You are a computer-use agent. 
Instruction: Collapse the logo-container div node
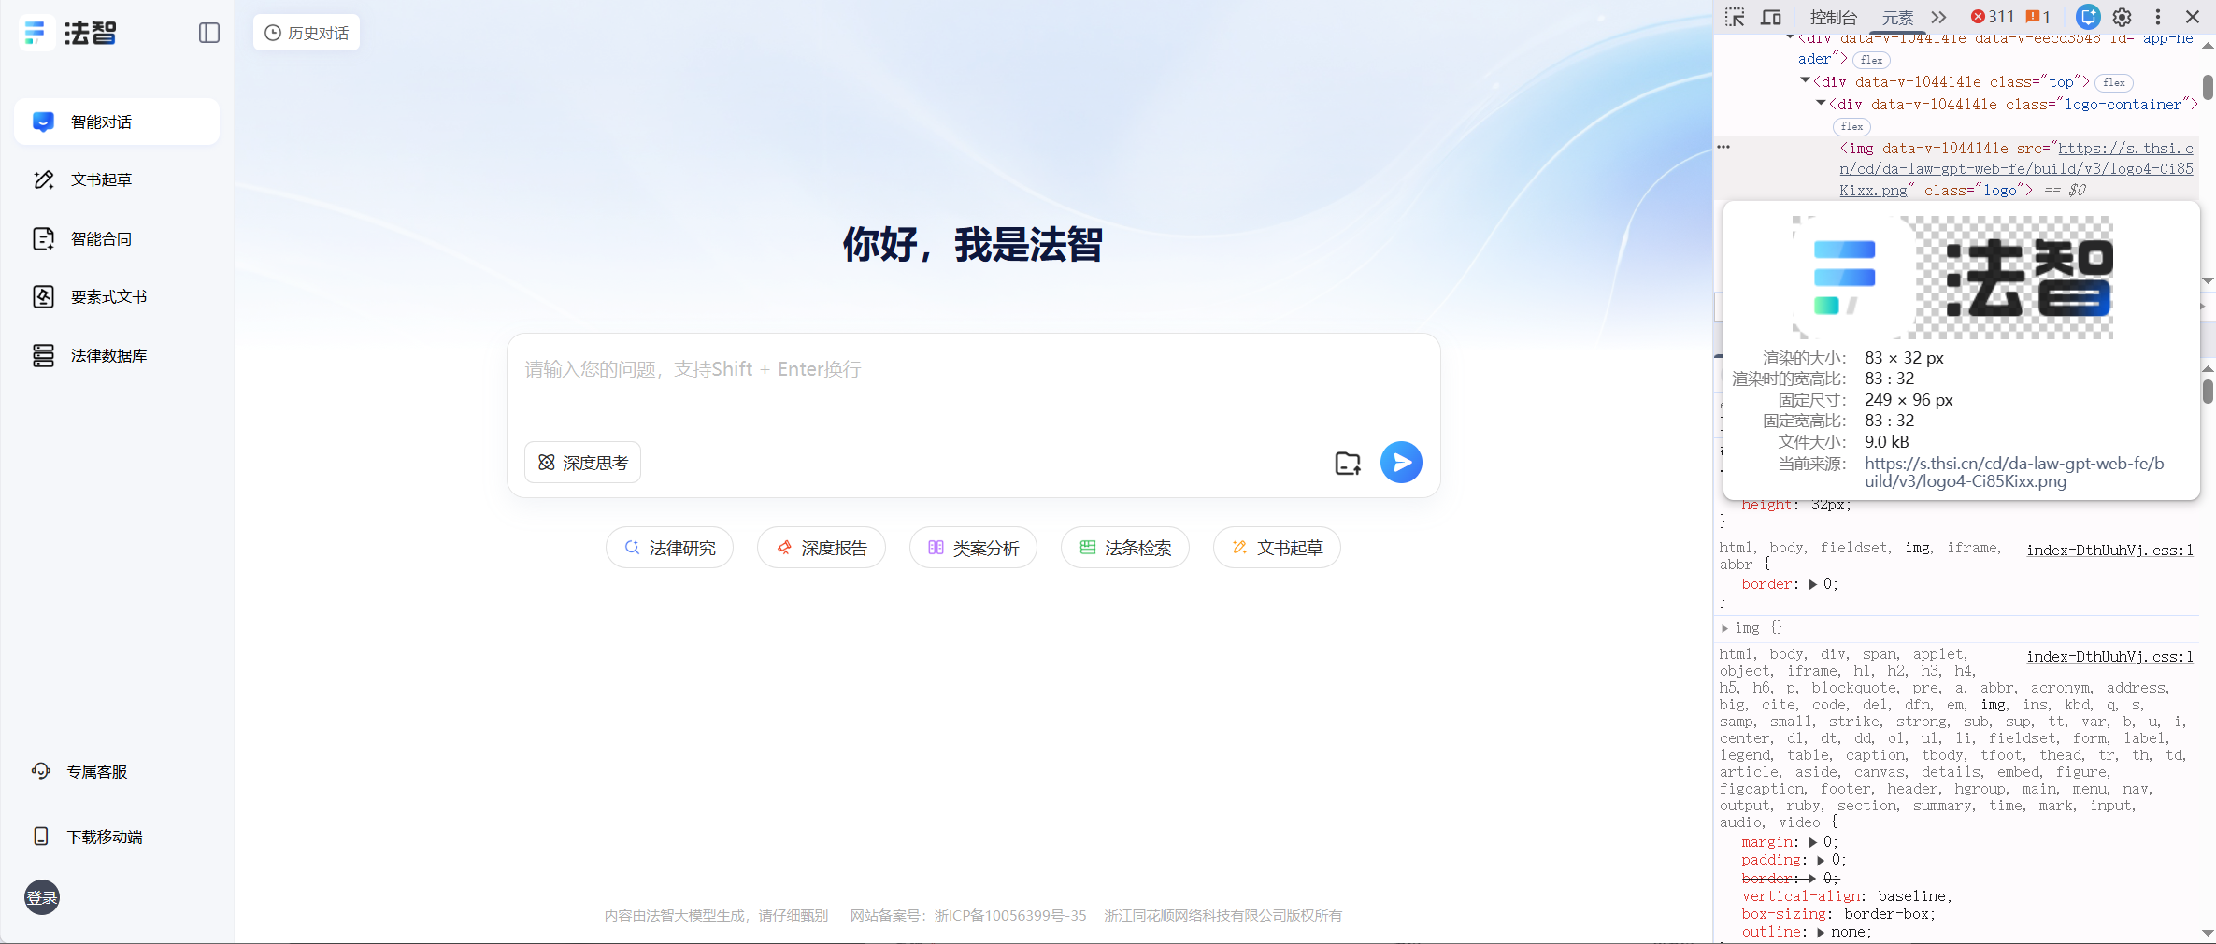tap(1821, 104)
